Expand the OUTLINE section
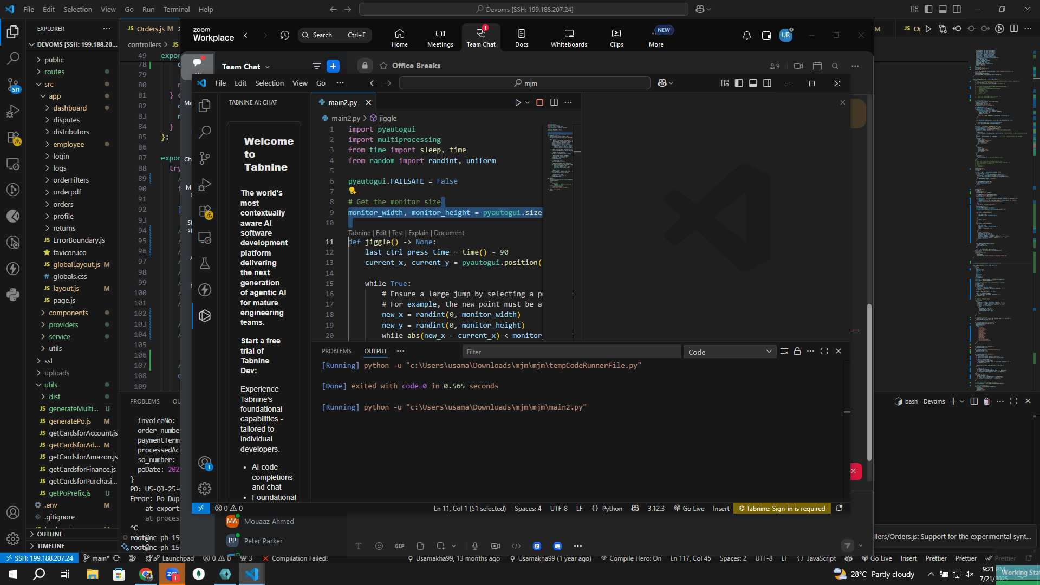 point(50,534)
